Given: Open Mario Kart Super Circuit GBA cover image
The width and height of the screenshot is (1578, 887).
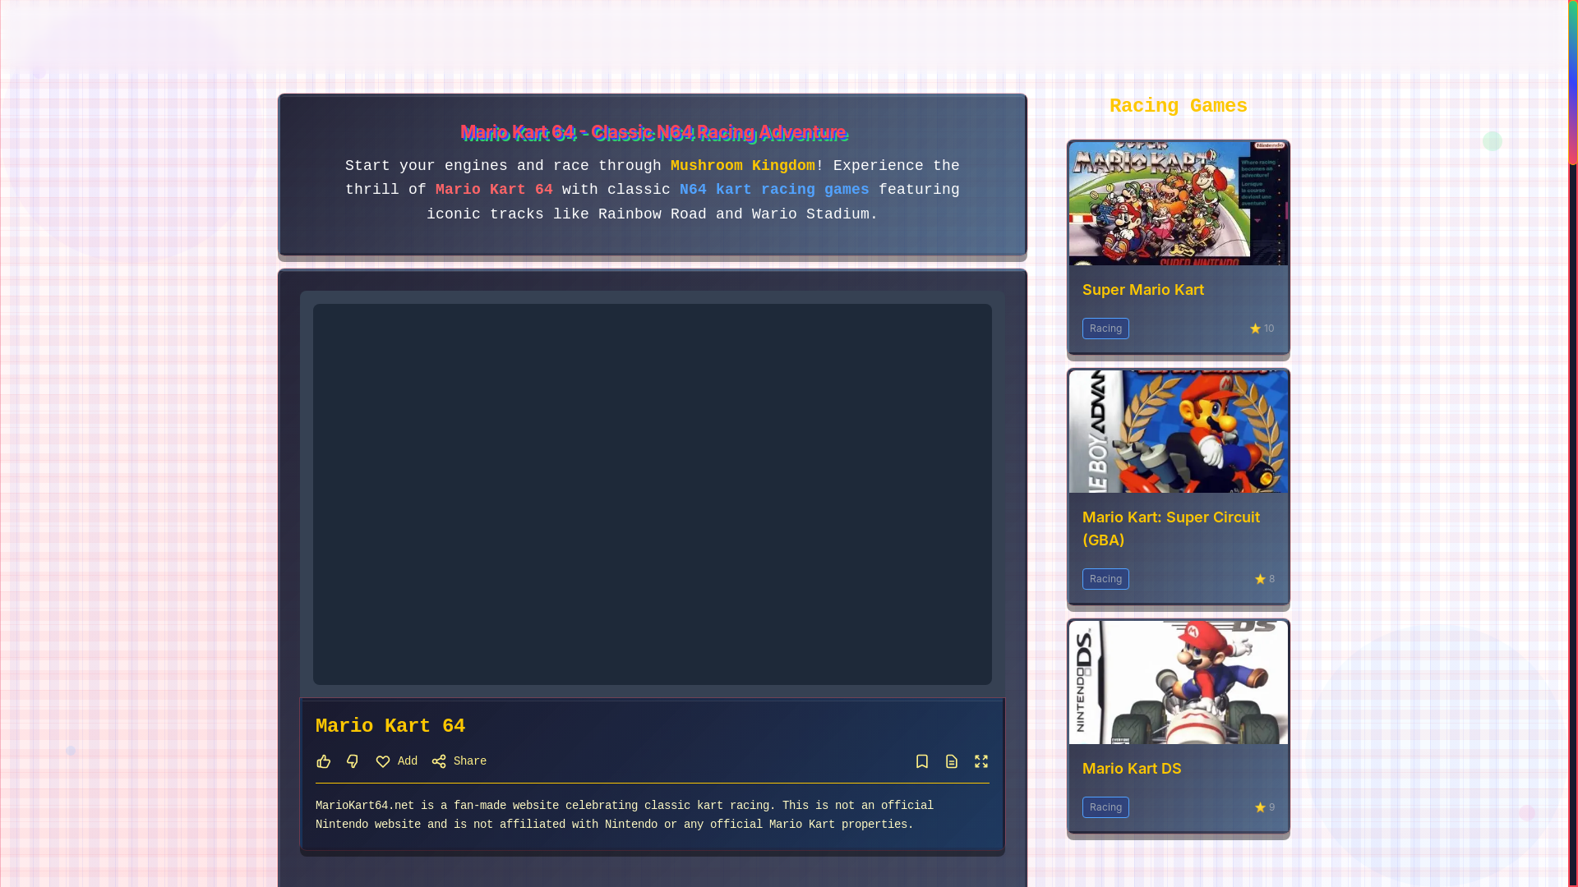Looking at the screenshot, I should (1179, 431).
